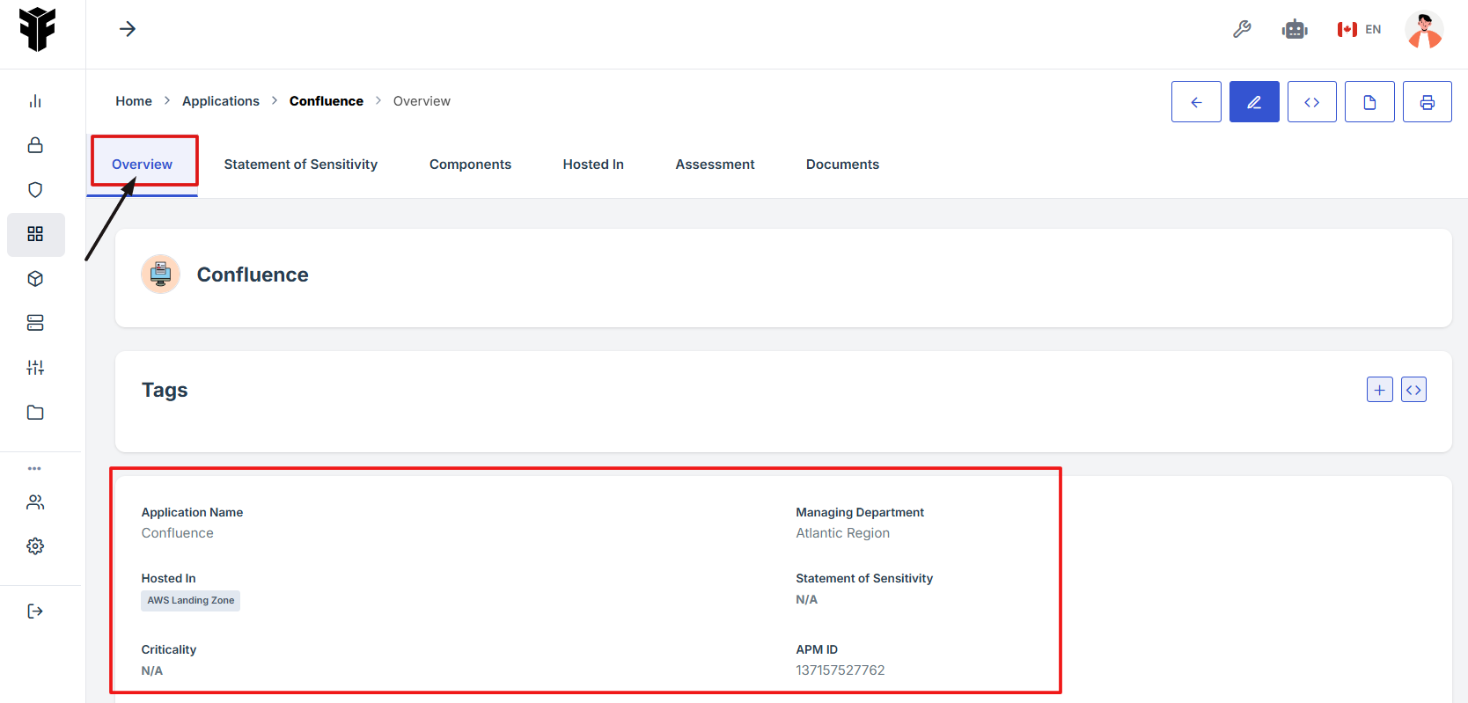The height and width of the screenshot is (703, 1468).
Task: Open the user avatar menu
Action: pyautogui.click(x=1423, y=29)
